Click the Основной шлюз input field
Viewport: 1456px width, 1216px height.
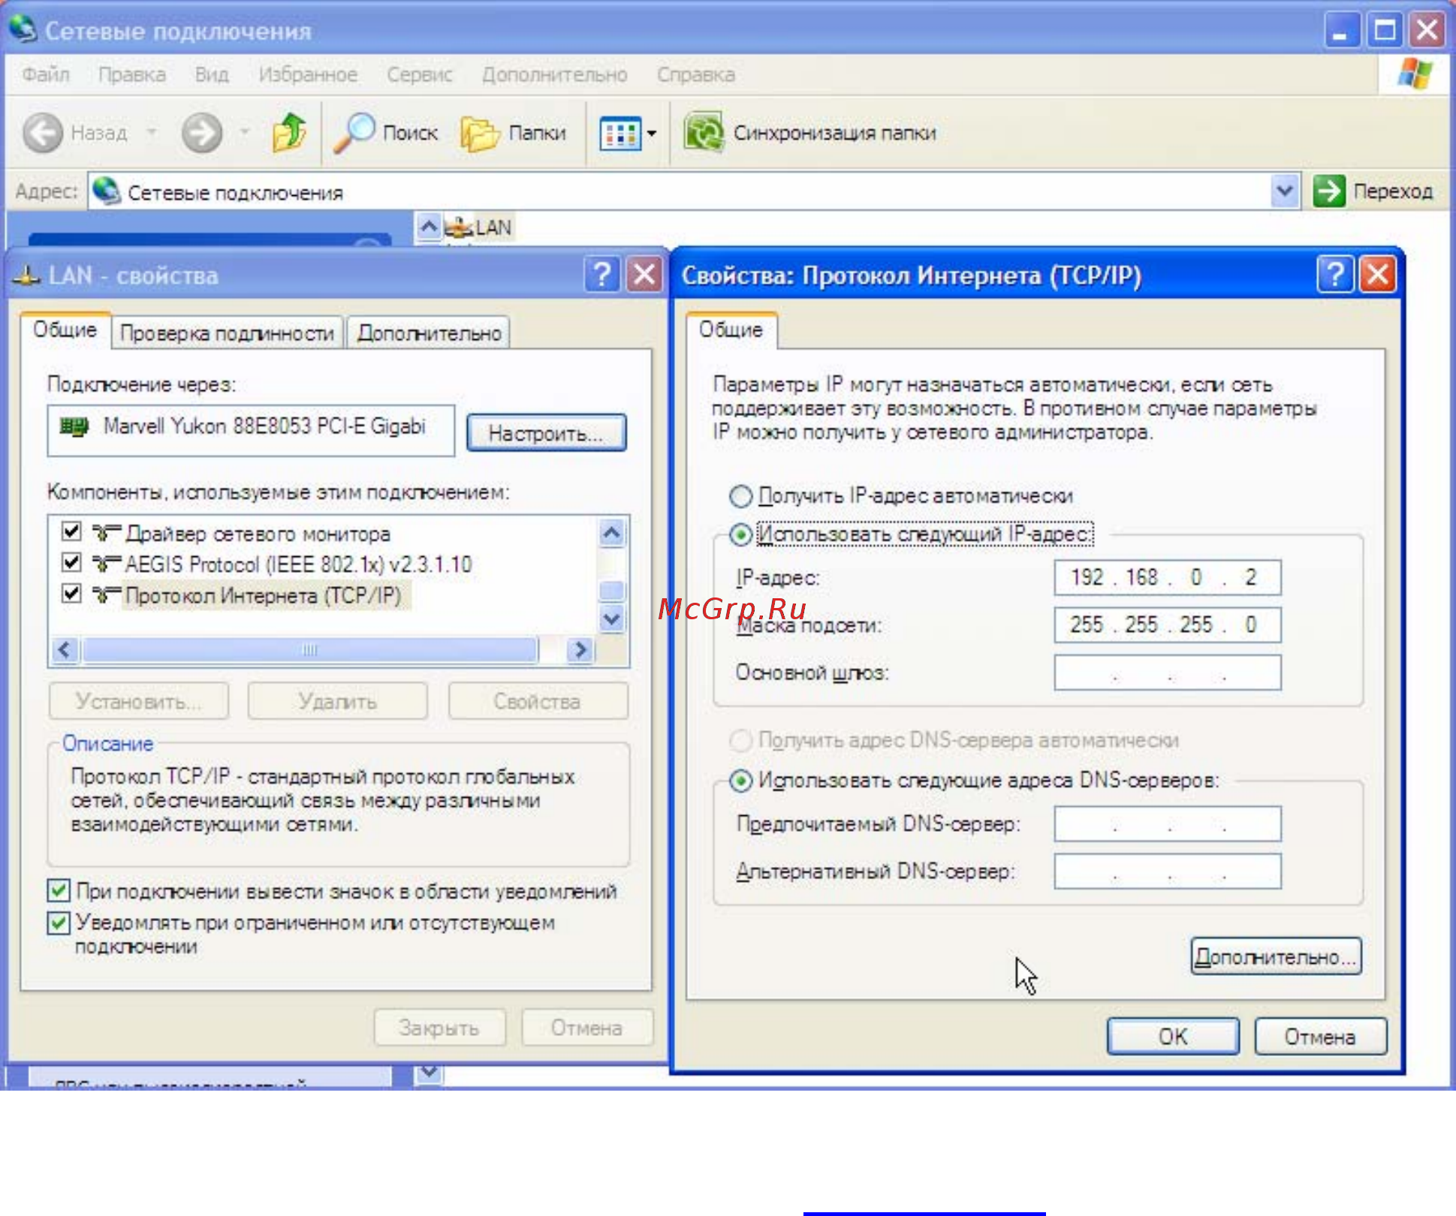(x=1168, y=673)
